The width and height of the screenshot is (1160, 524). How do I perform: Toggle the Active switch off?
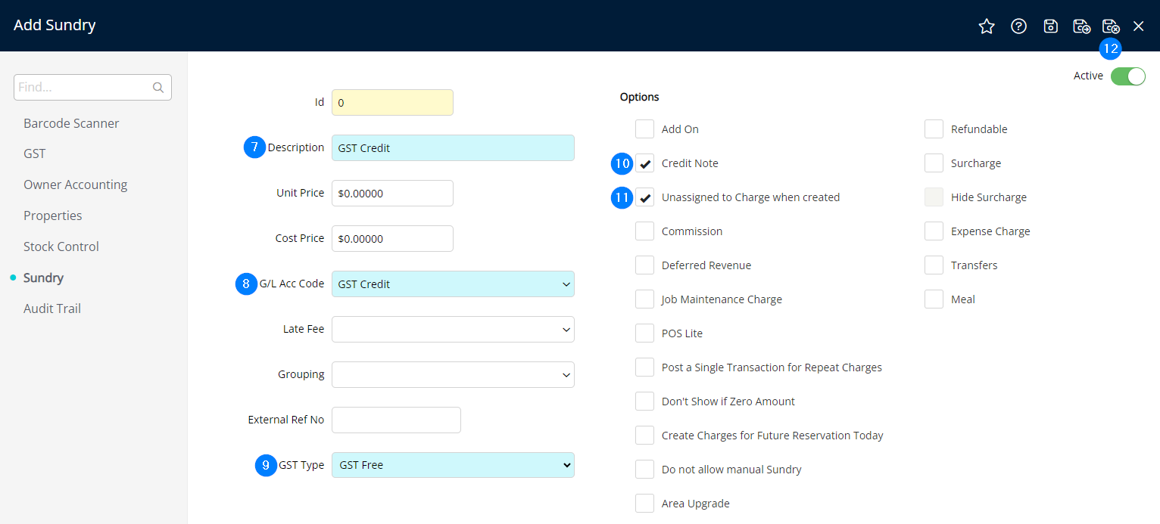[x=1127, y=76]
